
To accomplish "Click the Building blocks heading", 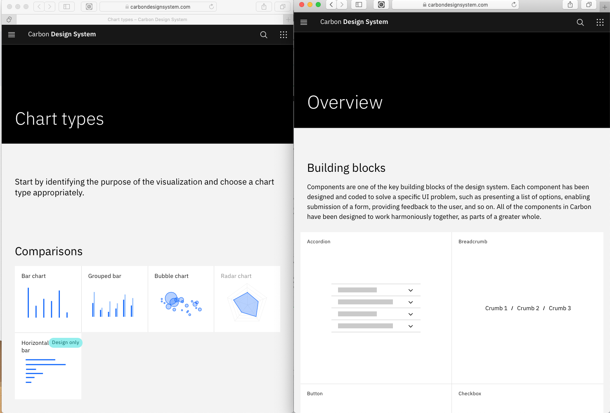I will [x=346, y=168].
